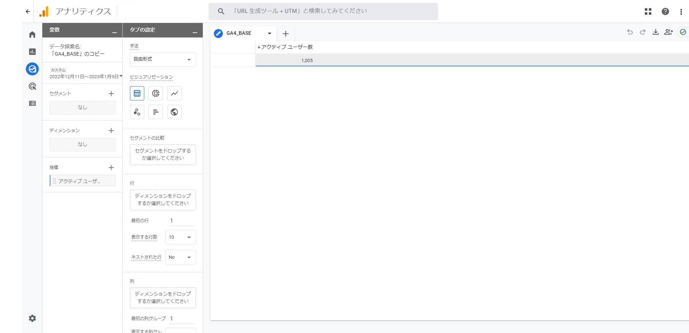689x333 pixels.
Task: Click the アナリティクス title text
Action: [x=83, y=11]
